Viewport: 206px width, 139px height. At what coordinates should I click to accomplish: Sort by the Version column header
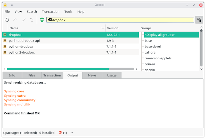click(x=122, y=28)
